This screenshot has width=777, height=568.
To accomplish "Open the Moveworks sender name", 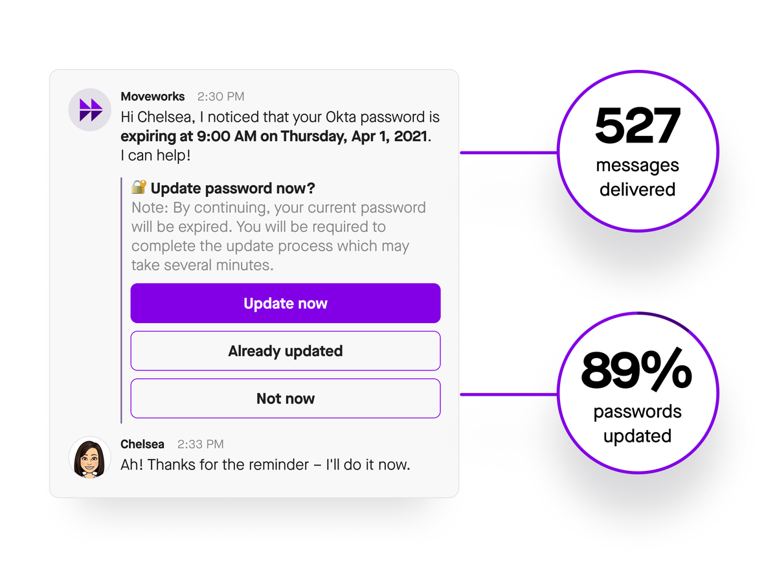I will (x=153, y=97).
